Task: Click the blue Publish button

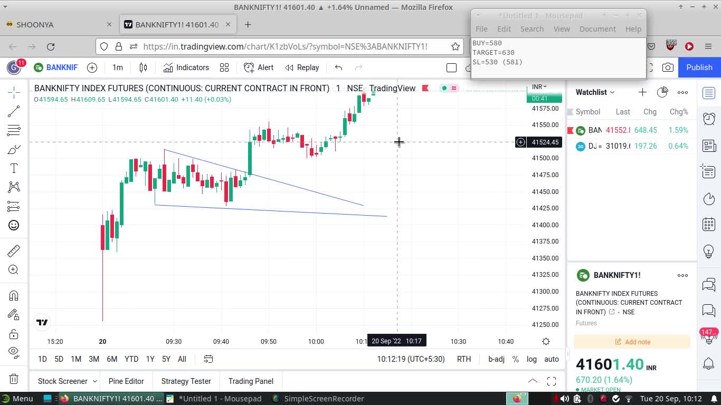Action: pyautogui.click(x=699, y=67)
